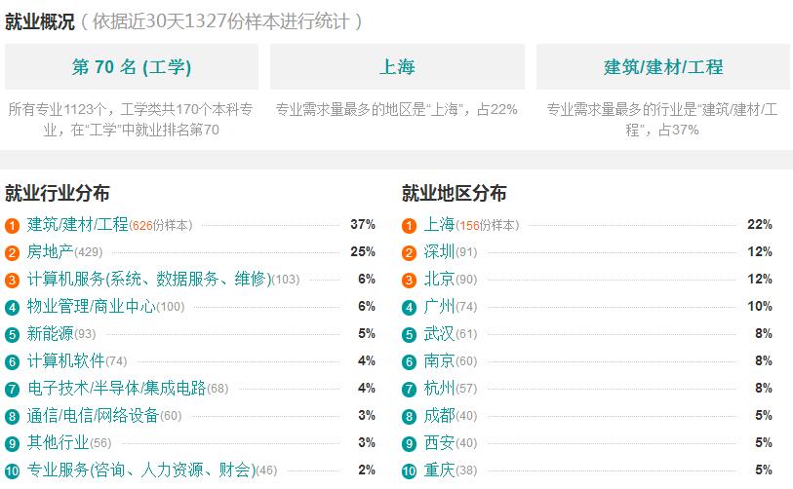The height and width of the screenshot is (489, 793).
Task: Click the (156份样本) sample count
Action: 488,226
